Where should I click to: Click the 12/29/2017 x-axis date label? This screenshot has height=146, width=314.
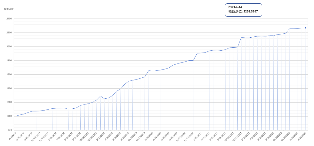44,136
